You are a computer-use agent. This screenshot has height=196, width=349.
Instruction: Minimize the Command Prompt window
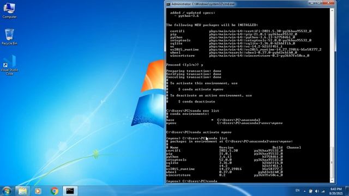point(312,3)
